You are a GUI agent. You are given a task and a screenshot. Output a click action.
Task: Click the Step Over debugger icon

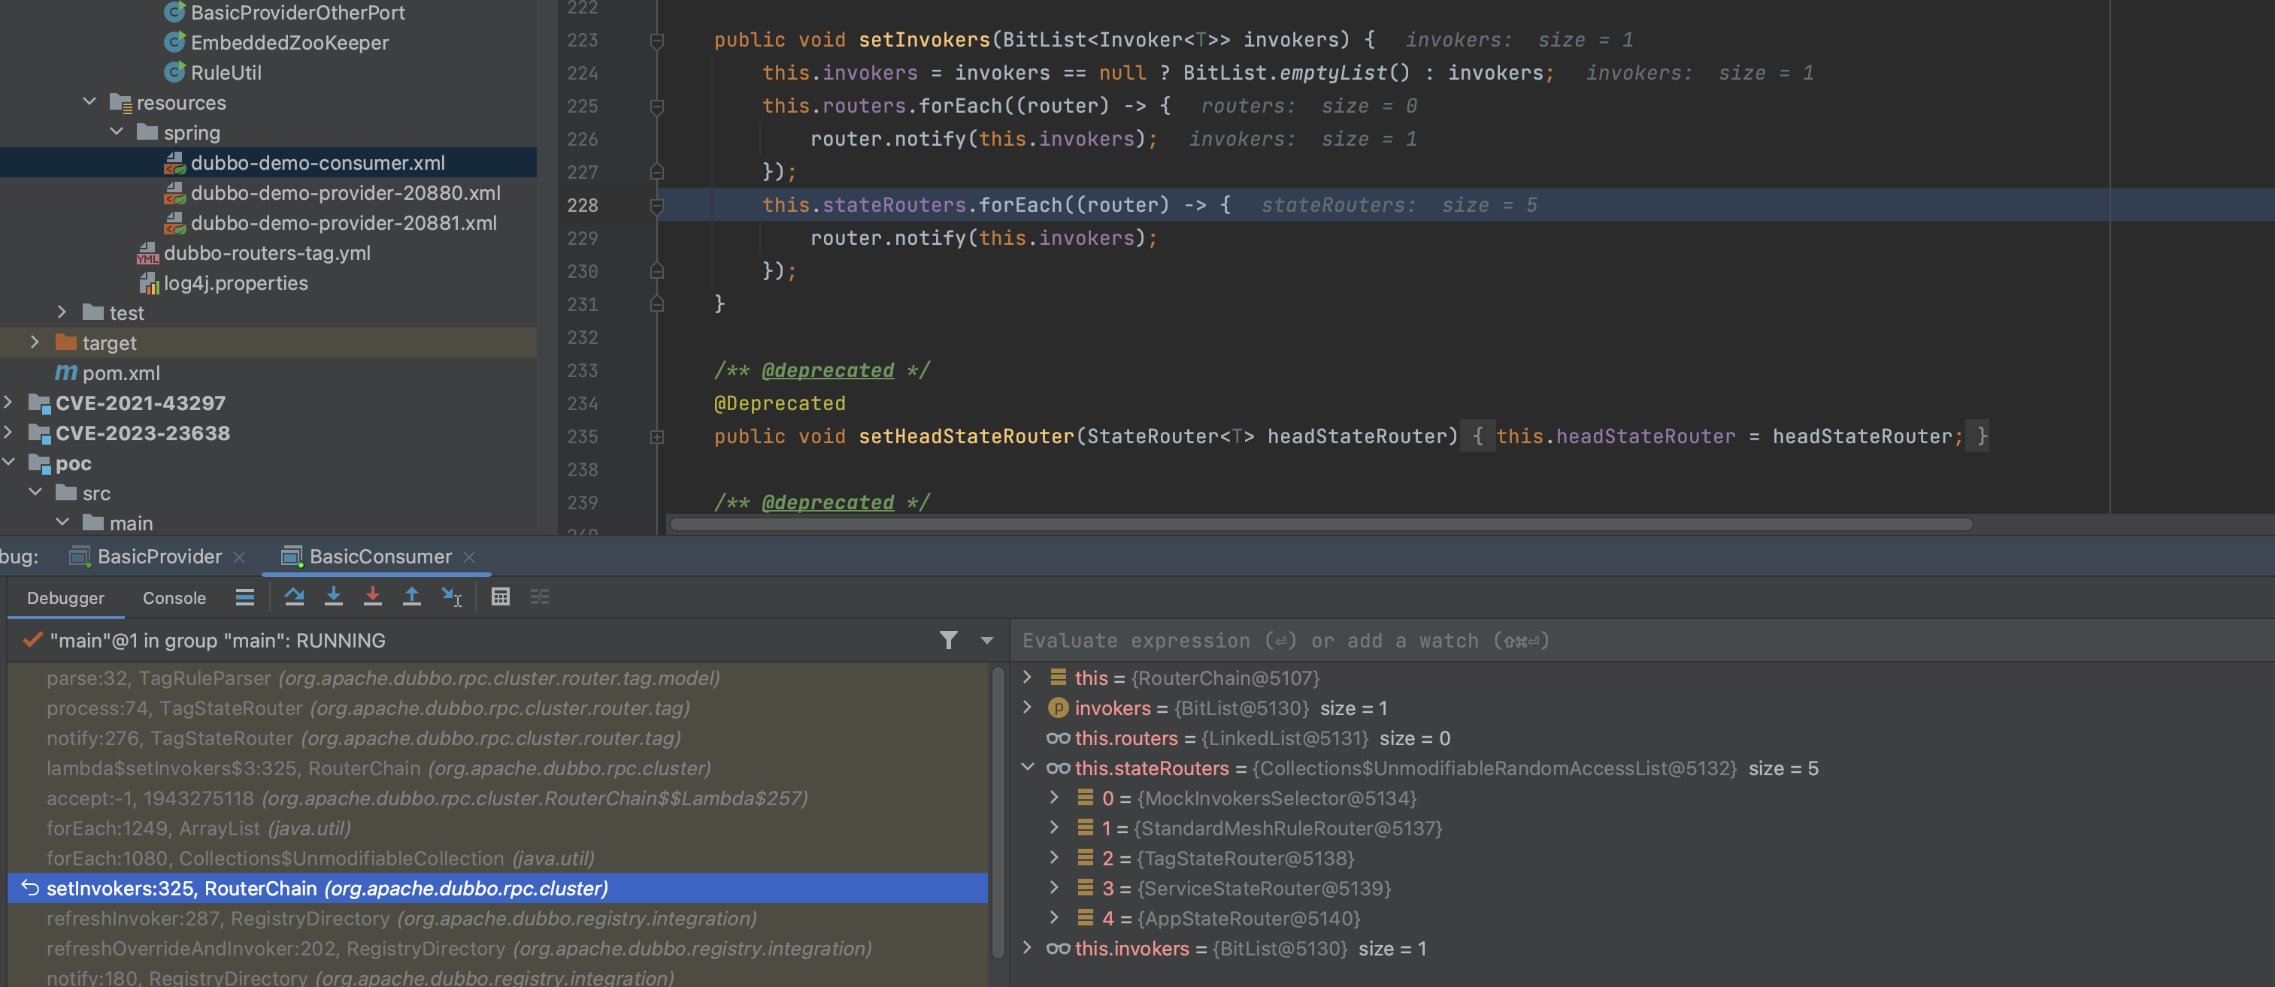294,597
